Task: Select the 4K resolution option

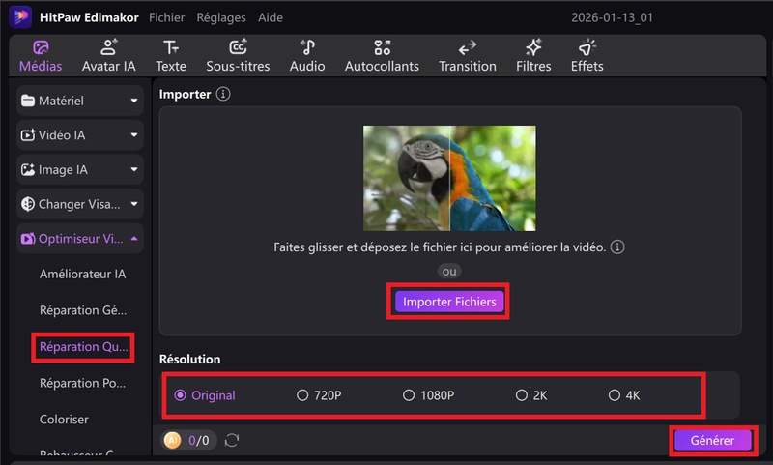Action: click(x=624, y=395)
